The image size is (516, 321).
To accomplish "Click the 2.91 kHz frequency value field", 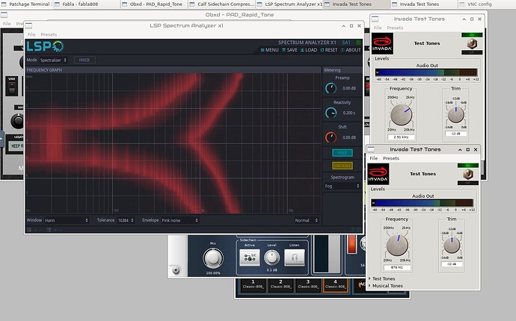I will tap(401, 137).
